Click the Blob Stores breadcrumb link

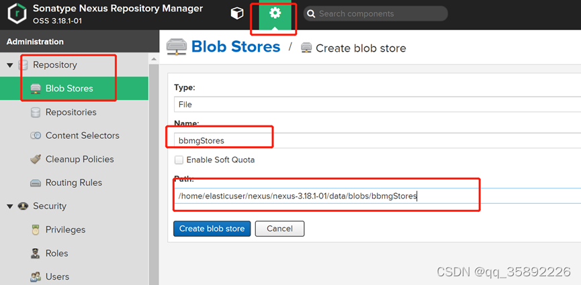[x=235, y=47]
